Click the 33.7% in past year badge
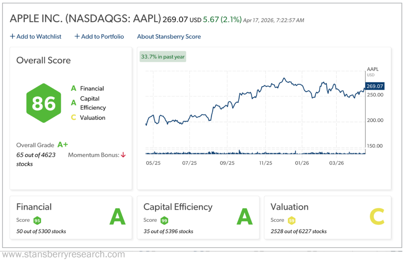Viewport: 404px width, 261px height. 163,57
